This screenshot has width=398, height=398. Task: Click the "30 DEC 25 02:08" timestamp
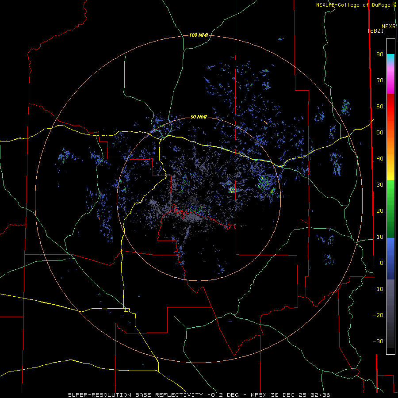pyautogui.click(x=300, y=395)
